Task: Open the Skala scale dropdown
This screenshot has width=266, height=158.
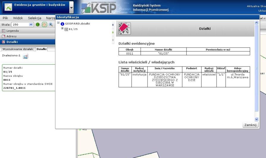Action: 32,25
